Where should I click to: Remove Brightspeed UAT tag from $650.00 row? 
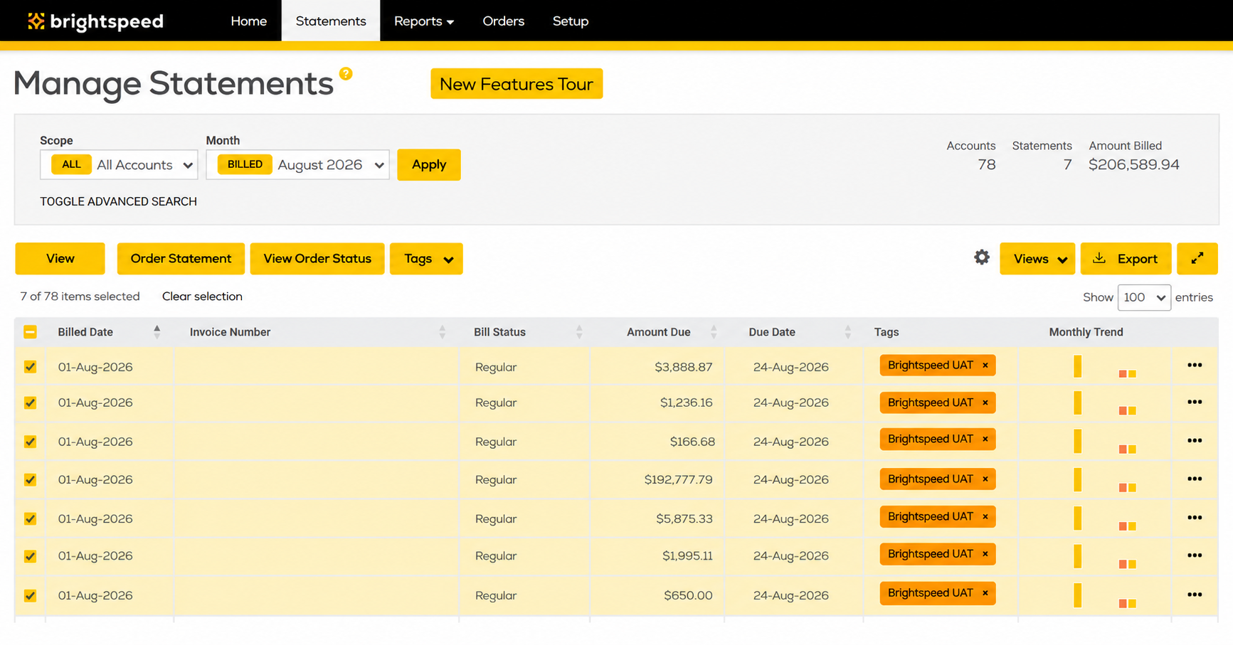tap(985, 593)
